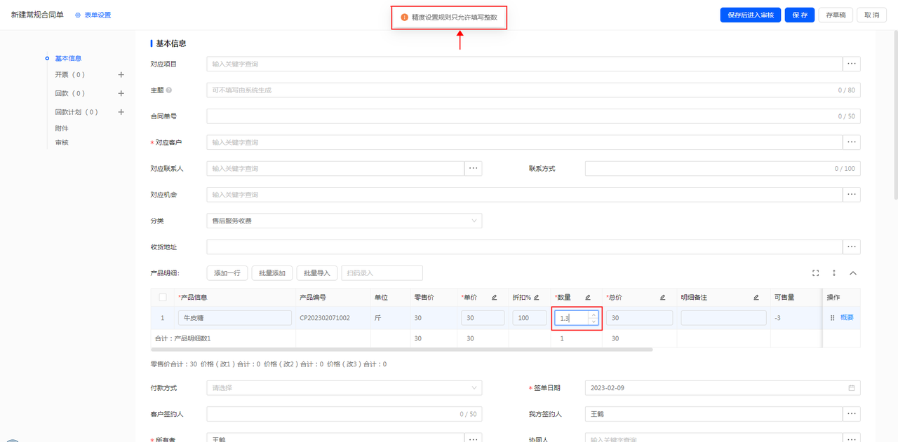Screen dimensions: 898x442
Task: Click the 合计：产品明细数1 summary cell
Action: [x=183, y=338]
